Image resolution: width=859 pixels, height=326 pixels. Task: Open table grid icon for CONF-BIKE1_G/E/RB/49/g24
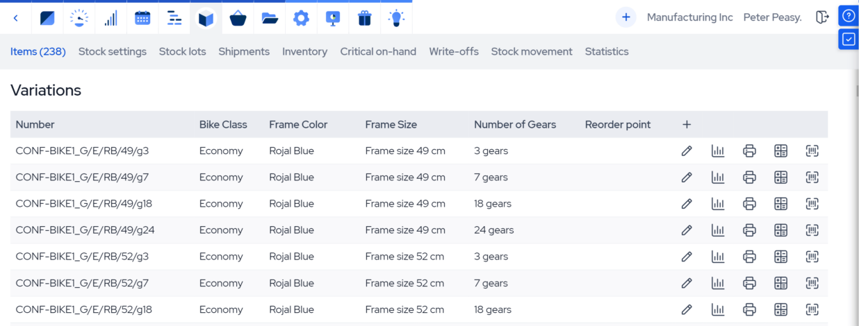click(x=780, y=230)
